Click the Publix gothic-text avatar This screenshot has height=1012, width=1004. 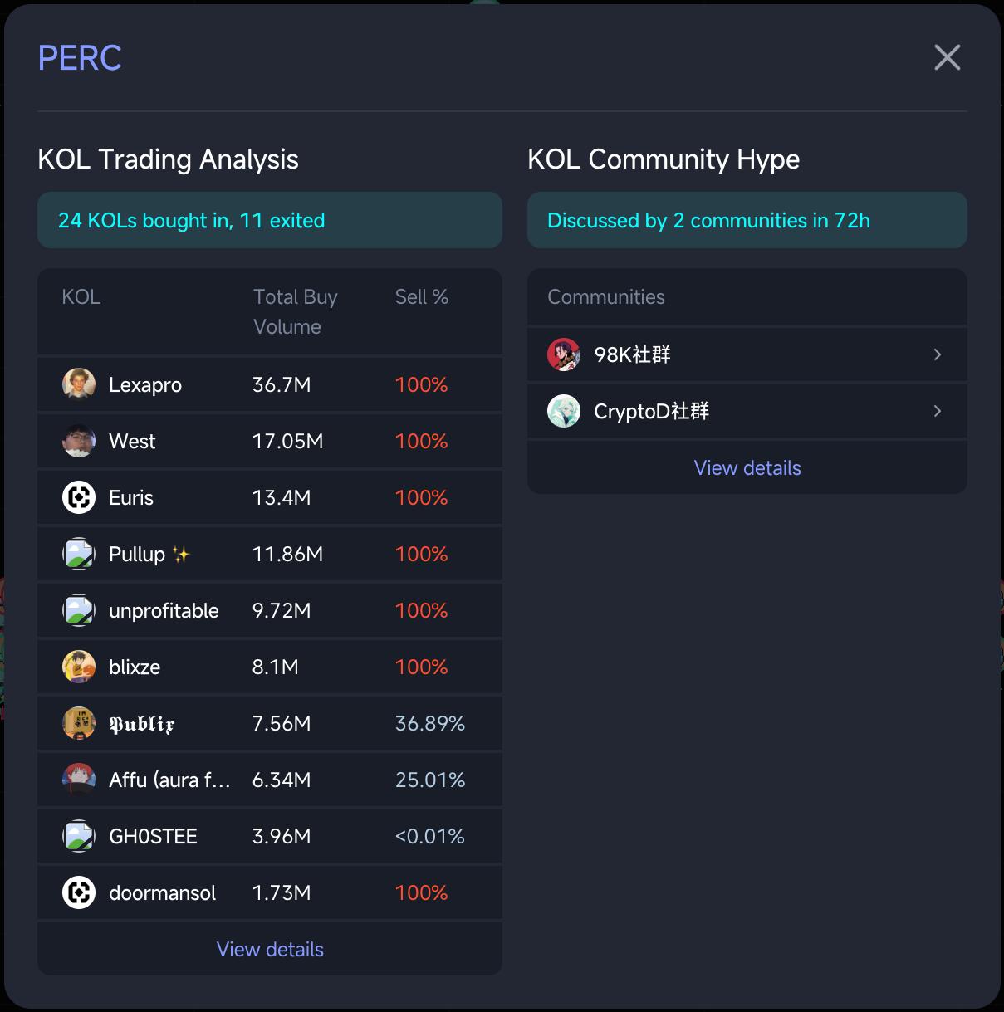click(79, 723)
